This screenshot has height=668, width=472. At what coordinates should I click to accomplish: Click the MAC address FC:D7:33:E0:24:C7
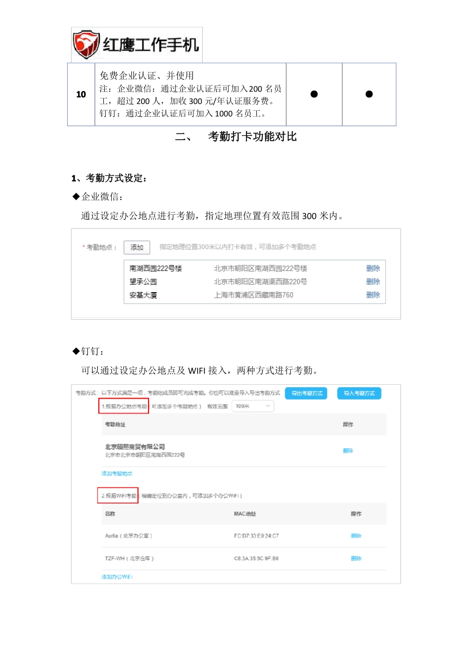pos(256,536)
